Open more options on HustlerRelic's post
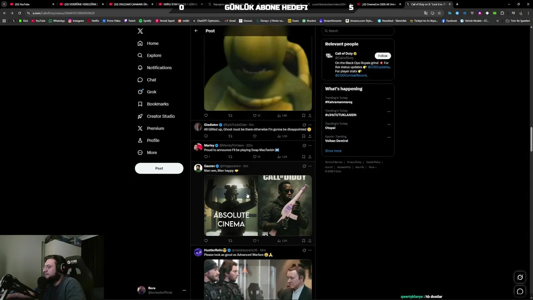Screen dimensions: 533x300 310,250
